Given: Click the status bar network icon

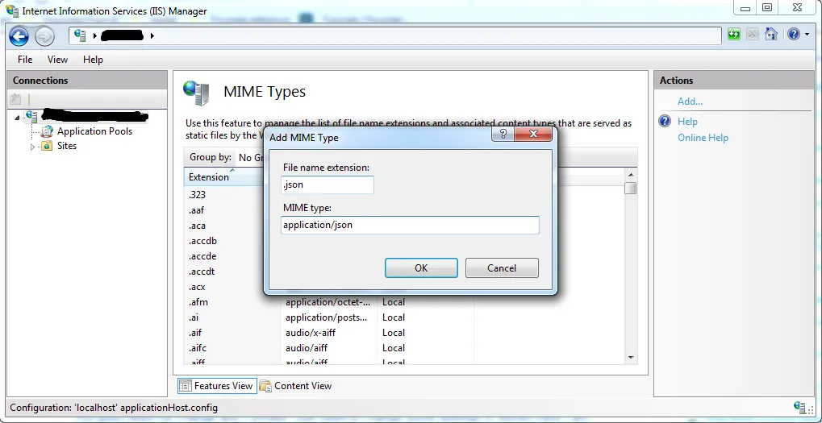Looking at the screenshot, I should coord(800,408).
